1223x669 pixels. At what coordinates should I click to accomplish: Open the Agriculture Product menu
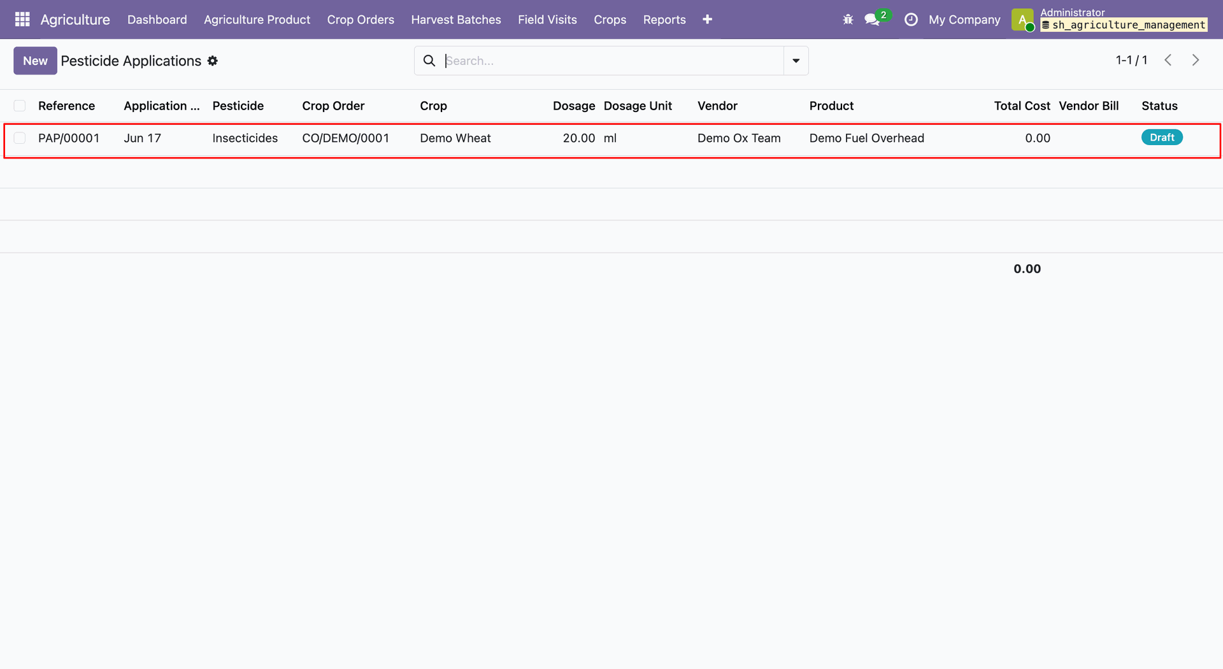point(257,20)
